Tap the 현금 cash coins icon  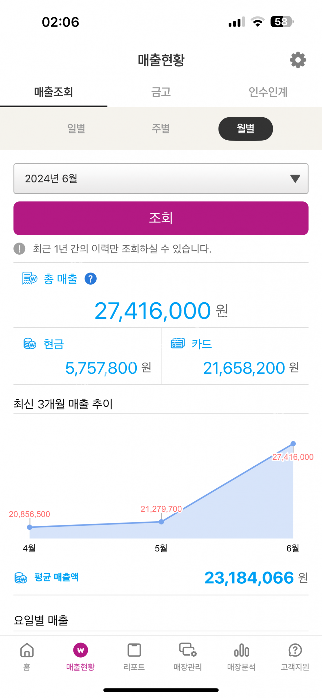pos(30,344)
